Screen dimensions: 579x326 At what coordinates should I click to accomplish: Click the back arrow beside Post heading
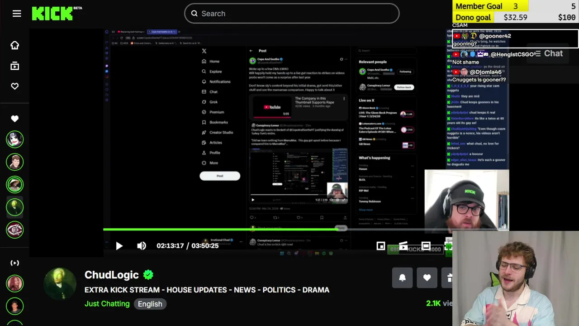(251, 51)
